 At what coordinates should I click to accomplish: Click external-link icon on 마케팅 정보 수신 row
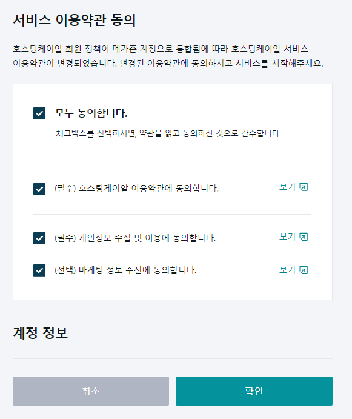pyautogui.click(x=304, y=270)
